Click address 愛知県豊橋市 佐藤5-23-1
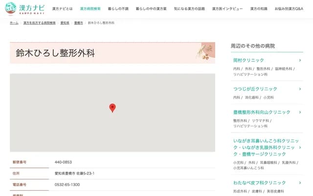 pyautogui.click(x=74, y=173)
